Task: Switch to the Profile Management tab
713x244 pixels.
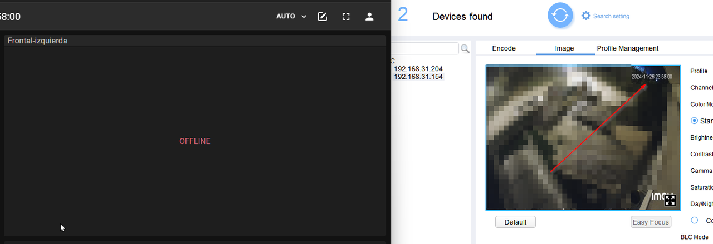Action: click(628, 48)
